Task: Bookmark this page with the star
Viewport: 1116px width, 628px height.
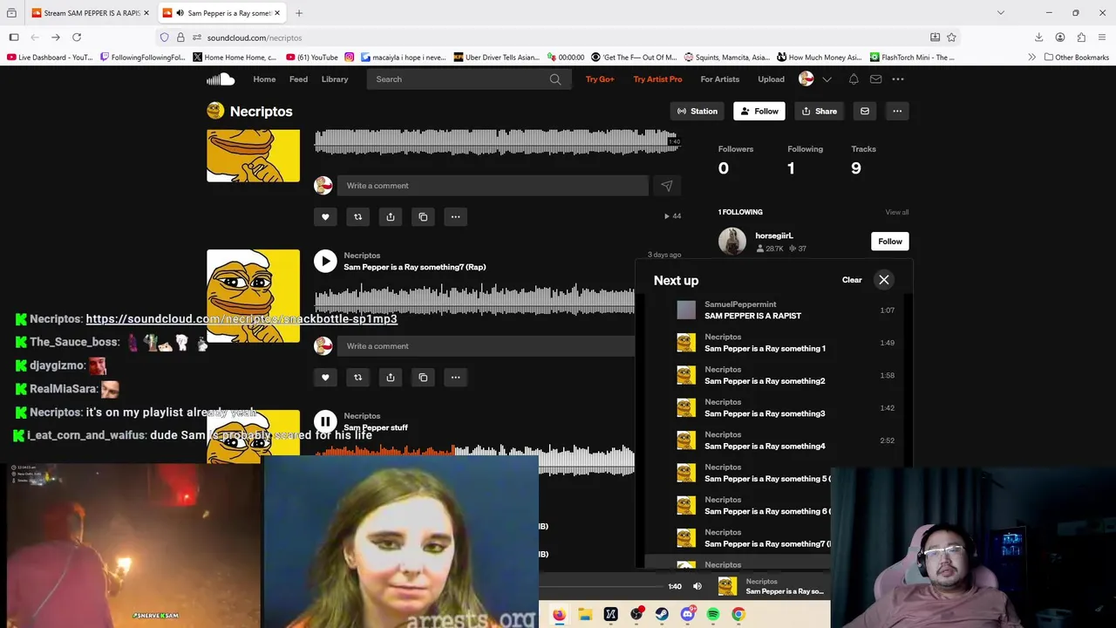Action: [951, 38]
